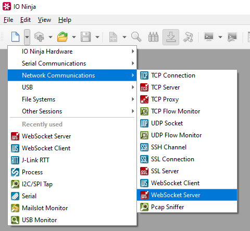Expand the arrow beside layered session icon
The height and width of the screenshot is (231, 250).
coord(51,37)
